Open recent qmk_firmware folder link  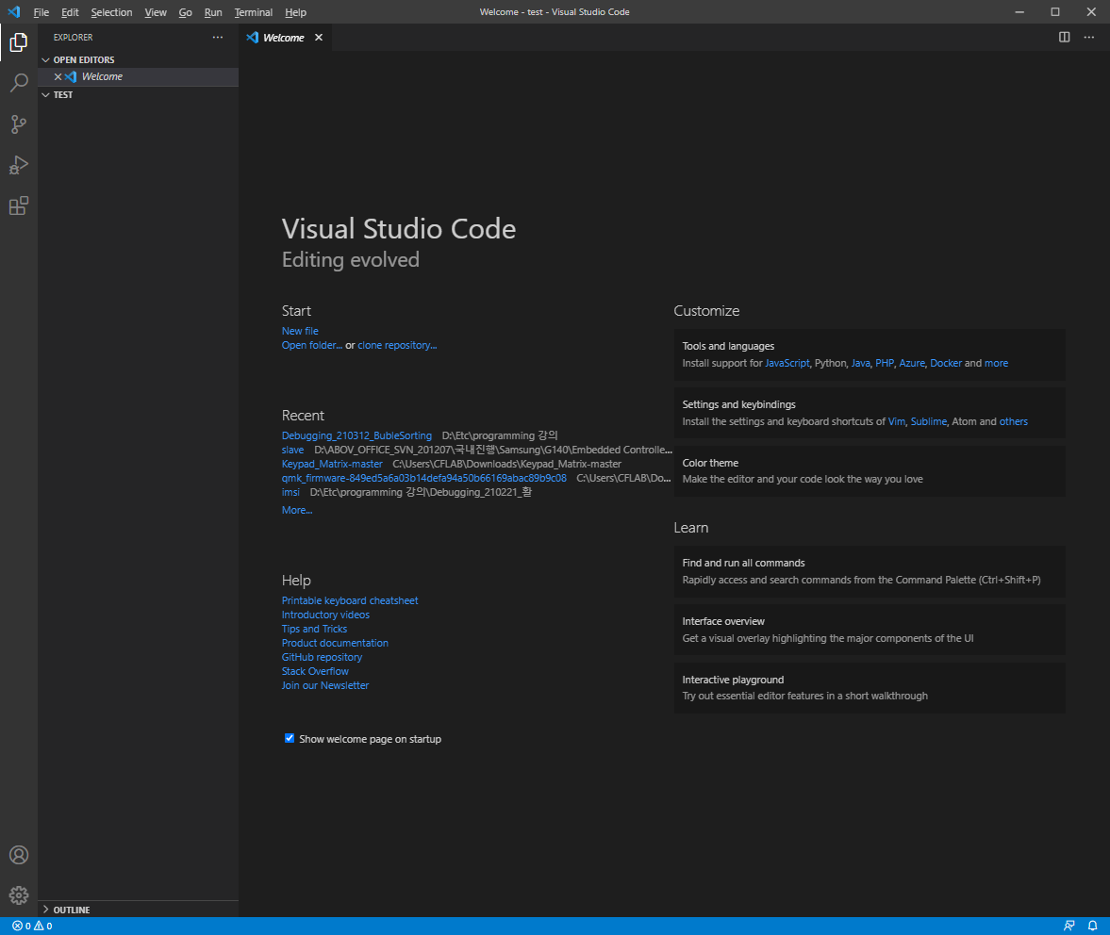pyautogui.click(x=424, y=478)
